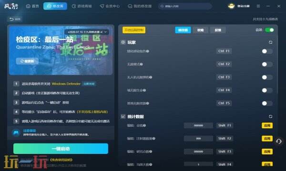Click the 玩家 section icon
This screenshot has height=171, width=286.
pyautogui.click(x=123, y=42)
